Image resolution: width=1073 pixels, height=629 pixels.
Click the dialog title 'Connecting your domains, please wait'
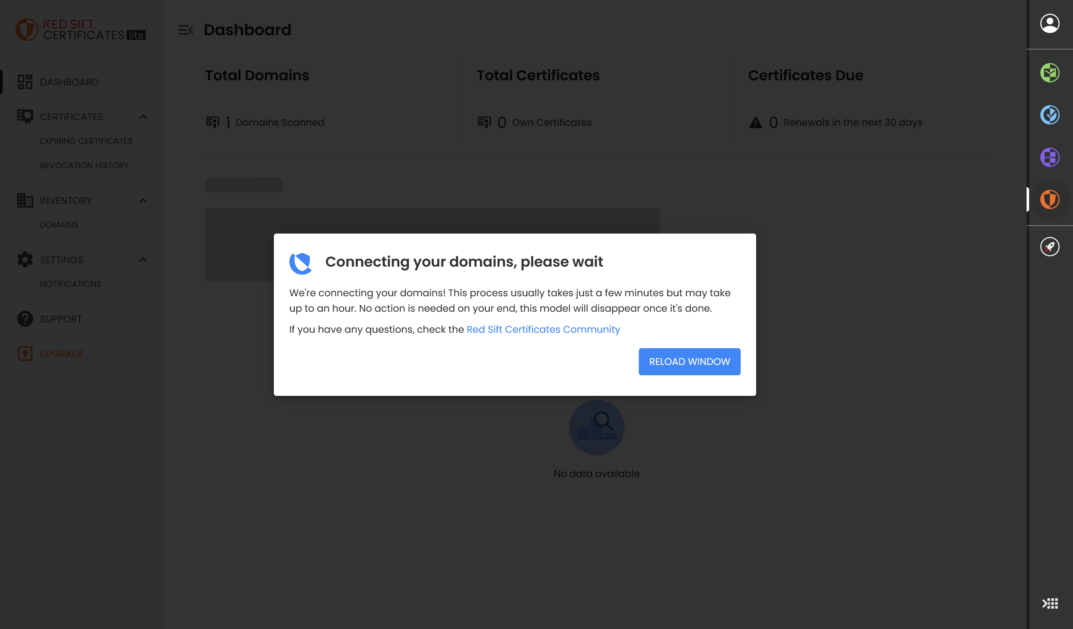pyautogui.click(x=464, y=262)
